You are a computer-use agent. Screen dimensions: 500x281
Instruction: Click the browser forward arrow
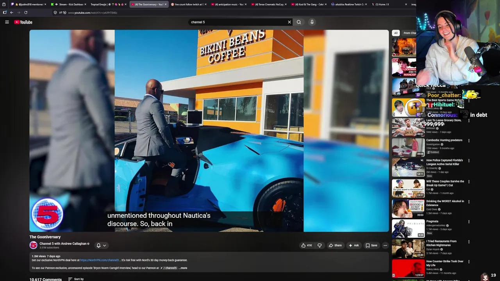click(18, 12)
